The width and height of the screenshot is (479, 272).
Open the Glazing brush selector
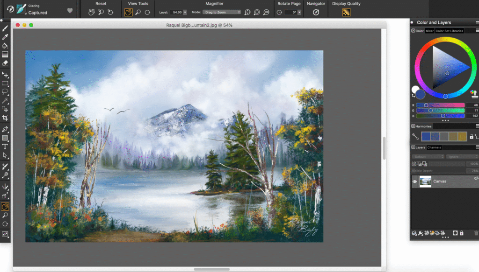coord(21,9)
